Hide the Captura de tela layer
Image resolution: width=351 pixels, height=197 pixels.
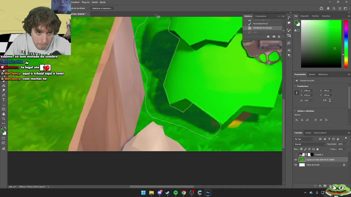click(296, 160)
